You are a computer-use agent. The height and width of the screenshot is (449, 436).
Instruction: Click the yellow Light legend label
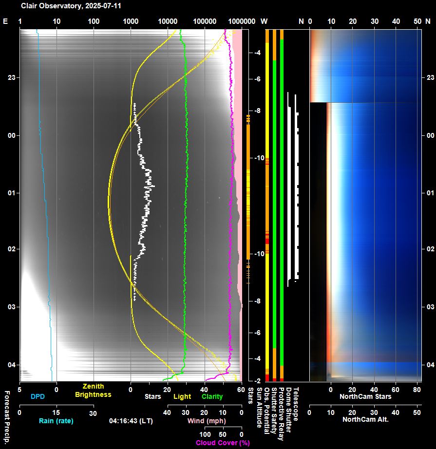click(182, 397)
